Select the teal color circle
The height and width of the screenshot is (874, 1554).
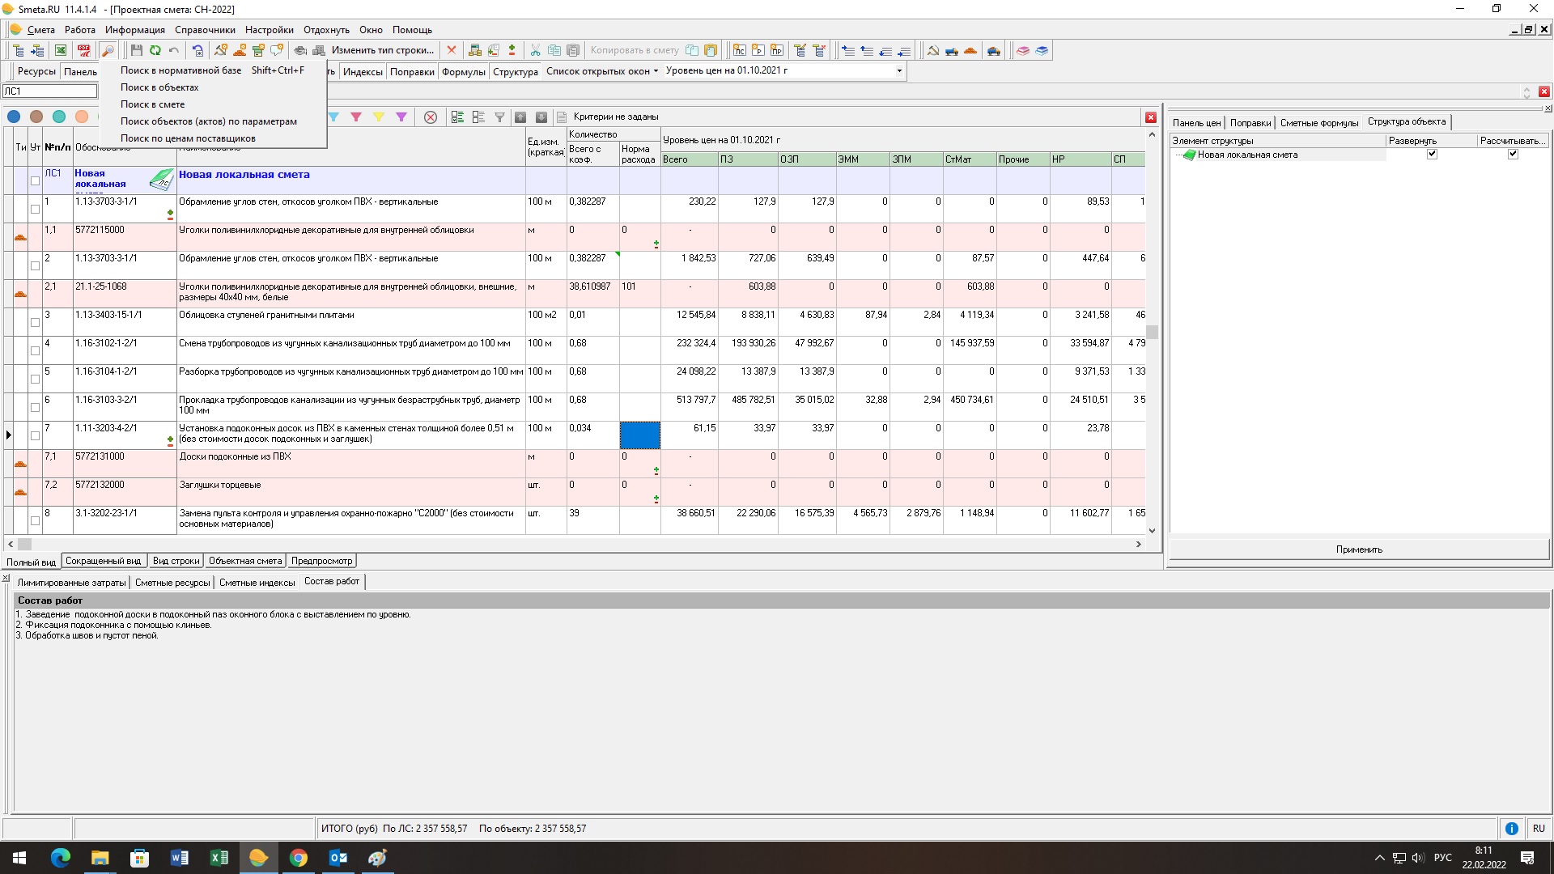[59, 117]
